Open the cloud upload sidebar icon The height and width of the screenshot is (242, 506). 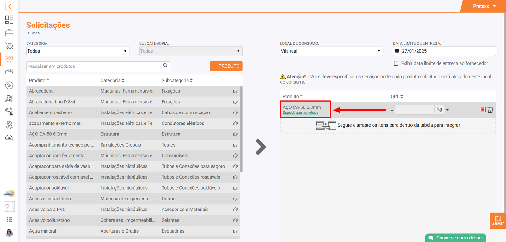9,138
